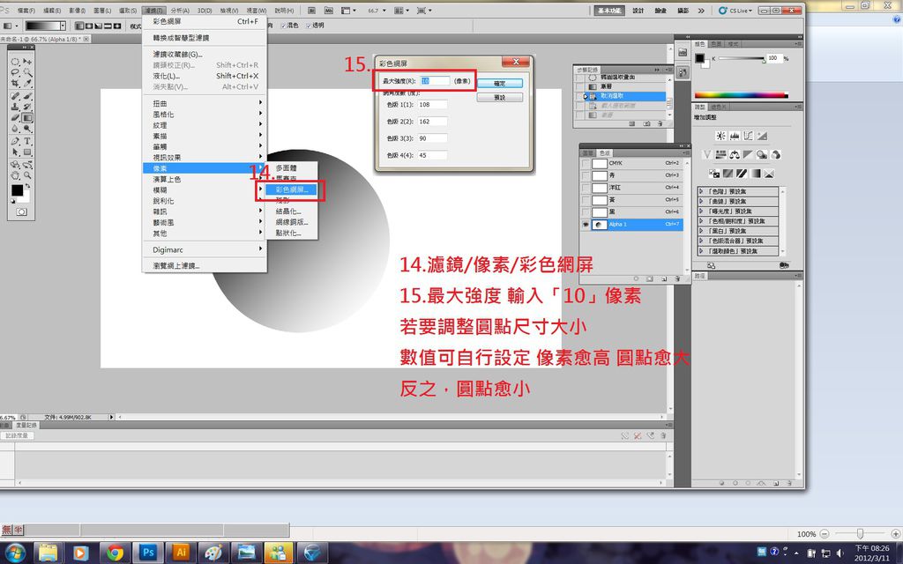903x564 pixels.
Task: Choose 彩色網屏... in the 像素 submenu
Action: 291,189
